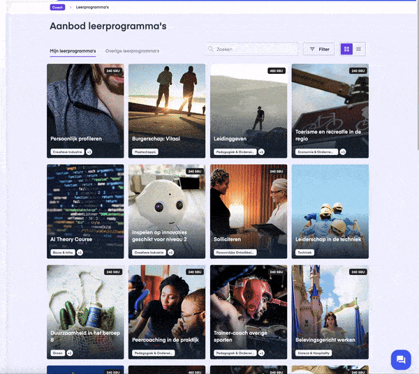Focus the Zoeken search field
The width and height of the screenshot is (419, 374).
252,49
